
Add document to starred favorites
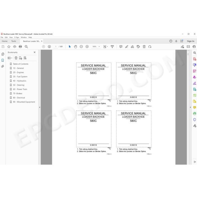point(9,47)
